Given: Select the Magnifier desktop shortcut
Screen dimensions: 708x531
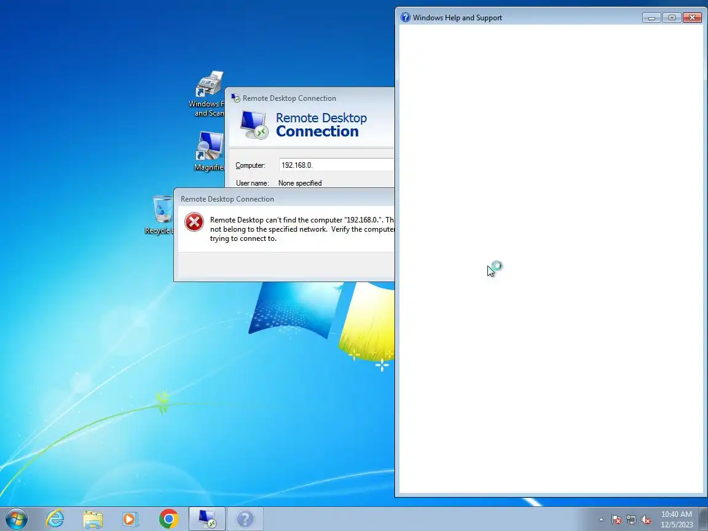Looking at the screenshot, I should coord(209,151).
